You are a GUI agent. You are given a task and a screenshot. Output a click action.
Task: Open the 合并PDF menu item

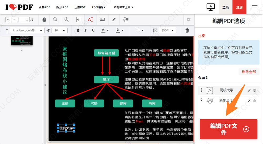pos(44,7)
